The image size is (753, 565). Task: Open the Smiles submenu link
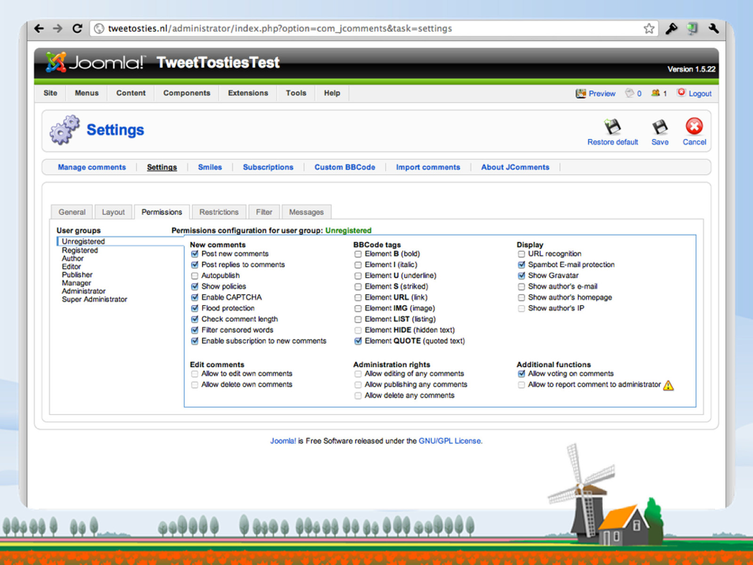click(210, 167)
